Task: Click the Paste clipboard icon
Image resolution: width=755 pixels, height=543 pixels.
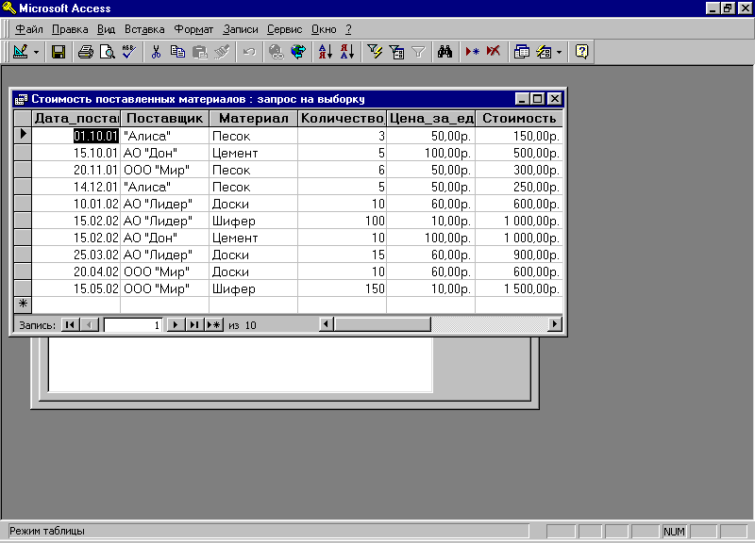Action: click(x=199, y=52)
